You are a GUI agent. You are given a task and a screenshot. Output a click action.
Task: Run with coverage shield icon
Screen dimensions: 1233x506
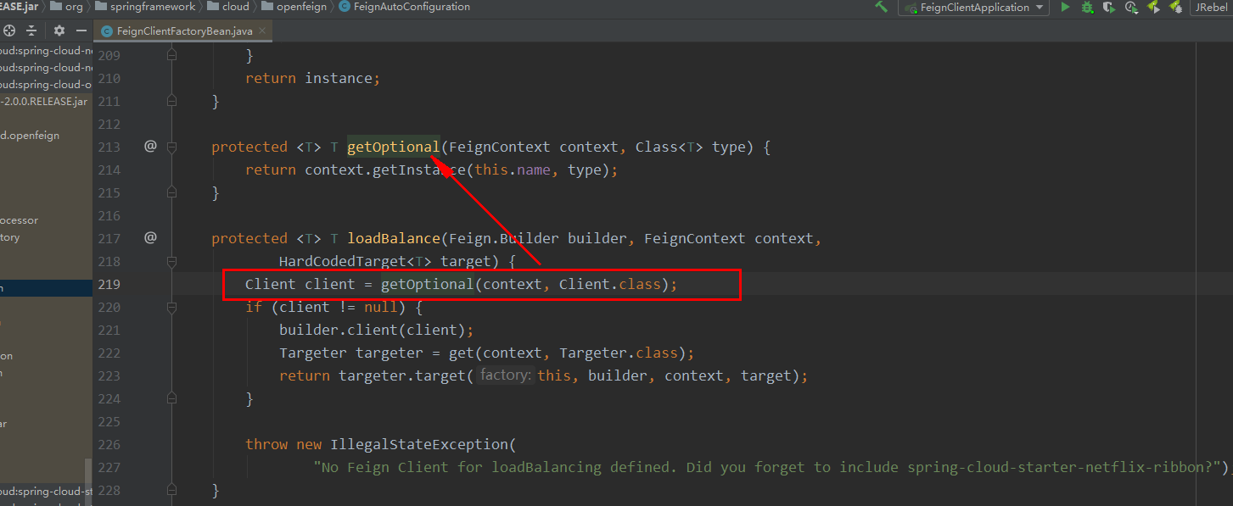click(1109, 7)
